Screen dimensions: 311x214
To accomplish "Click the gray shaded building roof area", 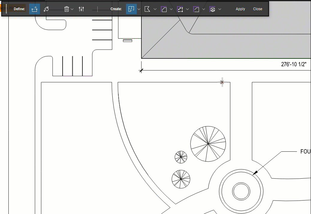I will pyautogui.click(x=240, y=45).
